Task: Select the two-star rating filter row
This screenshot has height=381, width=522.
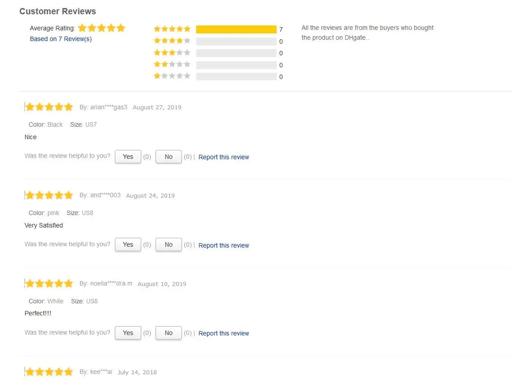Action: coord(219,65)
